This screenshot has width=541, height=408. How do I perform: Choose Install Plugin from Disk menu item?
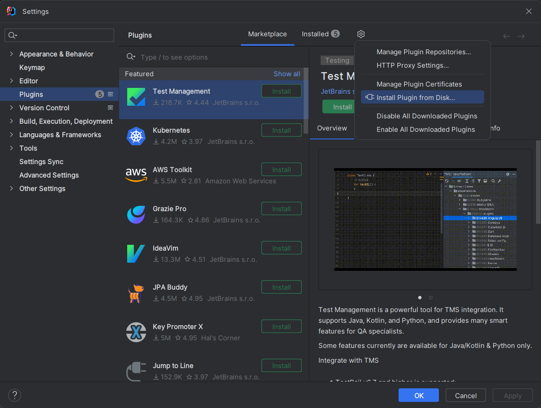pyautogui.click(x=416, y=97)
